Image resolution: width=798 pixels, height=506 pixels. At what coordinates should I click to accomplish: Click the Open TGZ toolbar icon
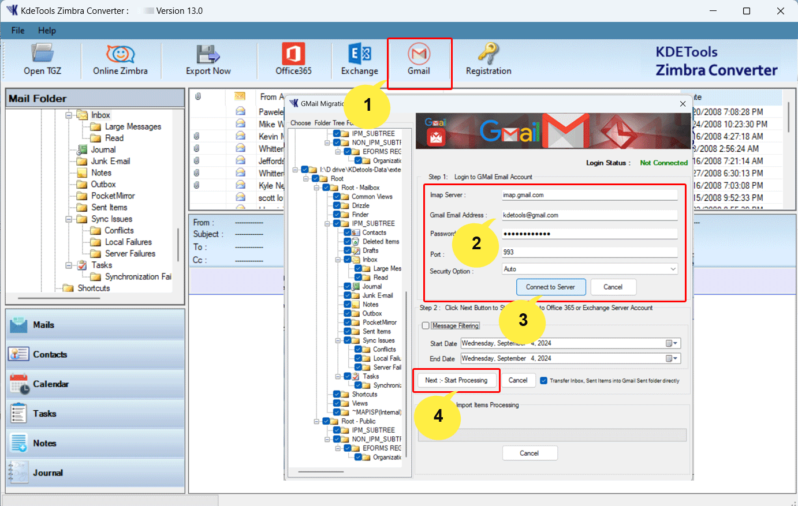pyautogui.click(x=42, y=59)
